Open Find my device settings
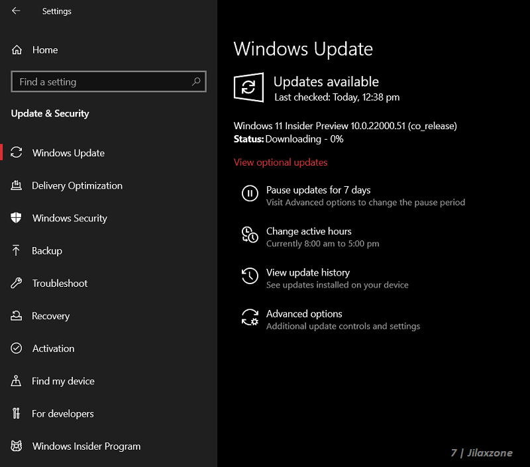The width and height of the screenshot is (530, 467). 63,381
